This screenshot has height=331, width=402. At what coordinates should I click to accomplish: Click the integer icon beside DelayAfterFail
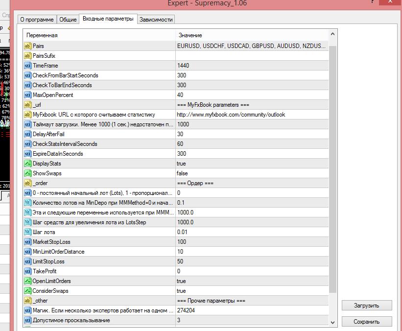pyautogui.click(x=27, y=134)
